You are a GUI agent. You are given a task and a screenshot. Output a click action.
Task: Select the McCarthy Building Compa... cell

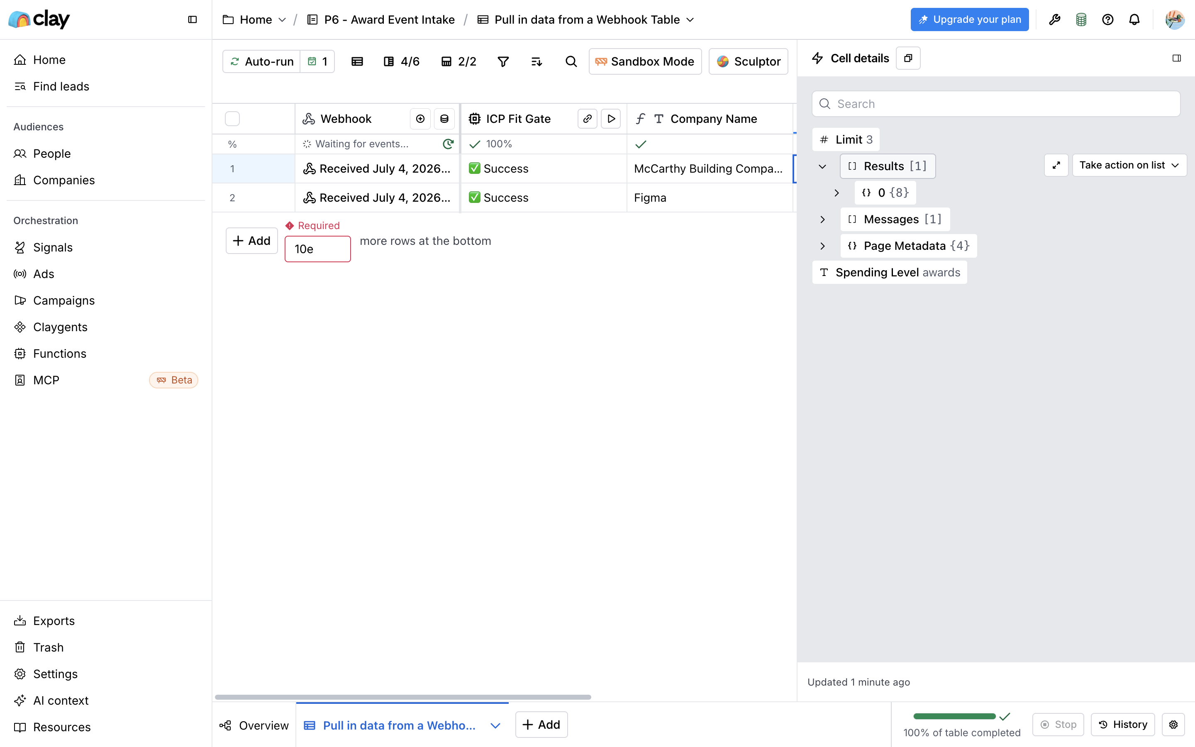[x=709, y=168]
